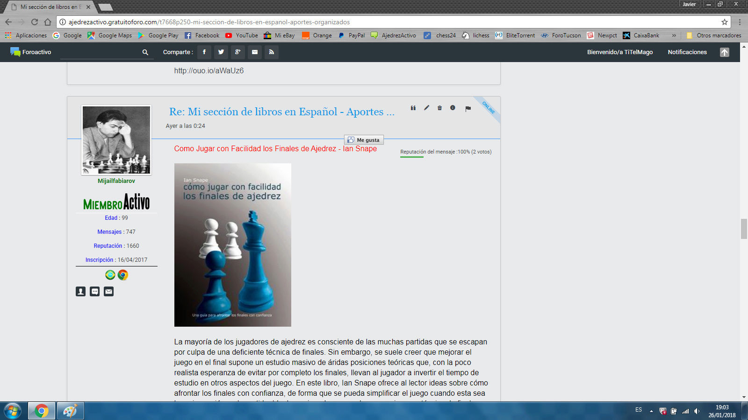748x420 pixels.
Task: Click the taskbar volume icon
Action: pos(697,411)
